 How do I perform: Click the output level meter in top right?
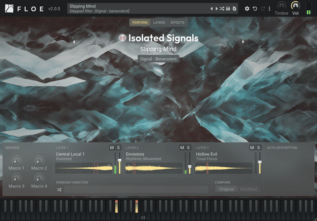pos(309,9)
